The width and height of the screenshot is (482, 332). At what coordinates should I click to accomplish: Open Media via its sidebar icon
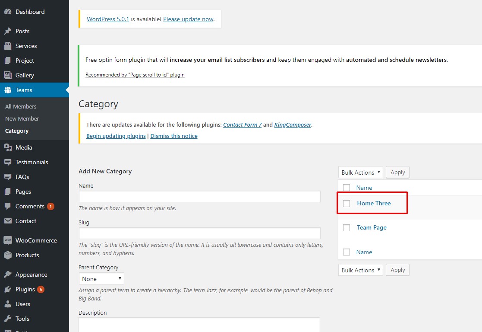tap(8, 147)
